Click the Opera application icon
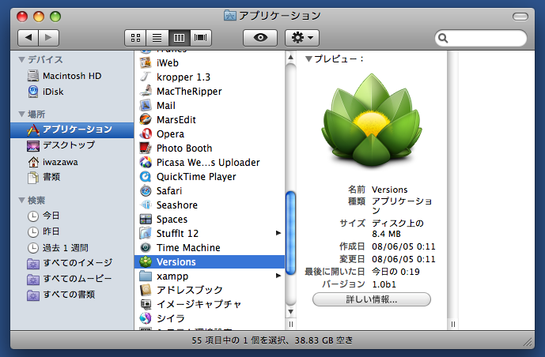Screen dimensions: 545x357 pos(146,134)
